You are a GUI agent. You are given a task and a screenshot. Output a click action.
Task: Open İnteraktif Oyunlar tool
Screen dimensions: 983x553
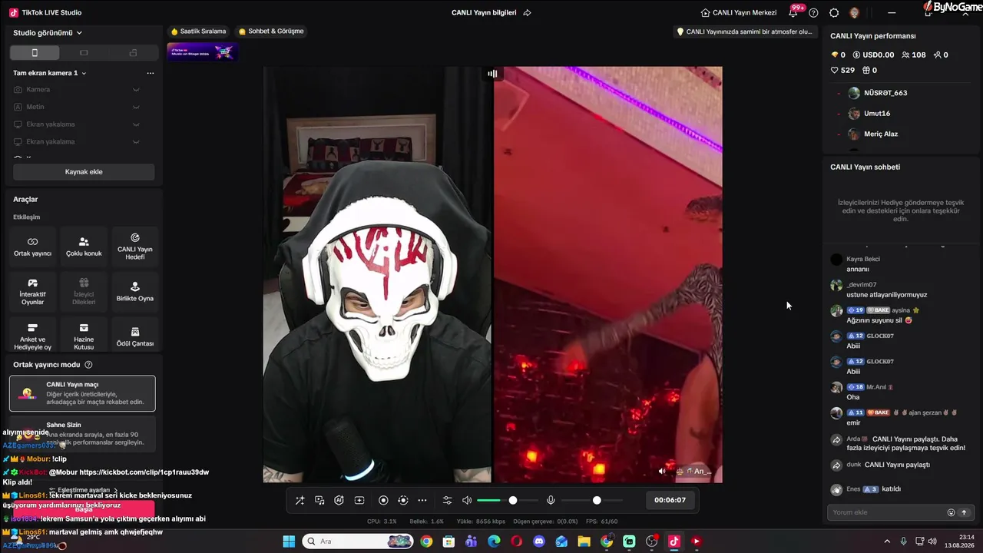pyautogui.click(x=32, y=292)
